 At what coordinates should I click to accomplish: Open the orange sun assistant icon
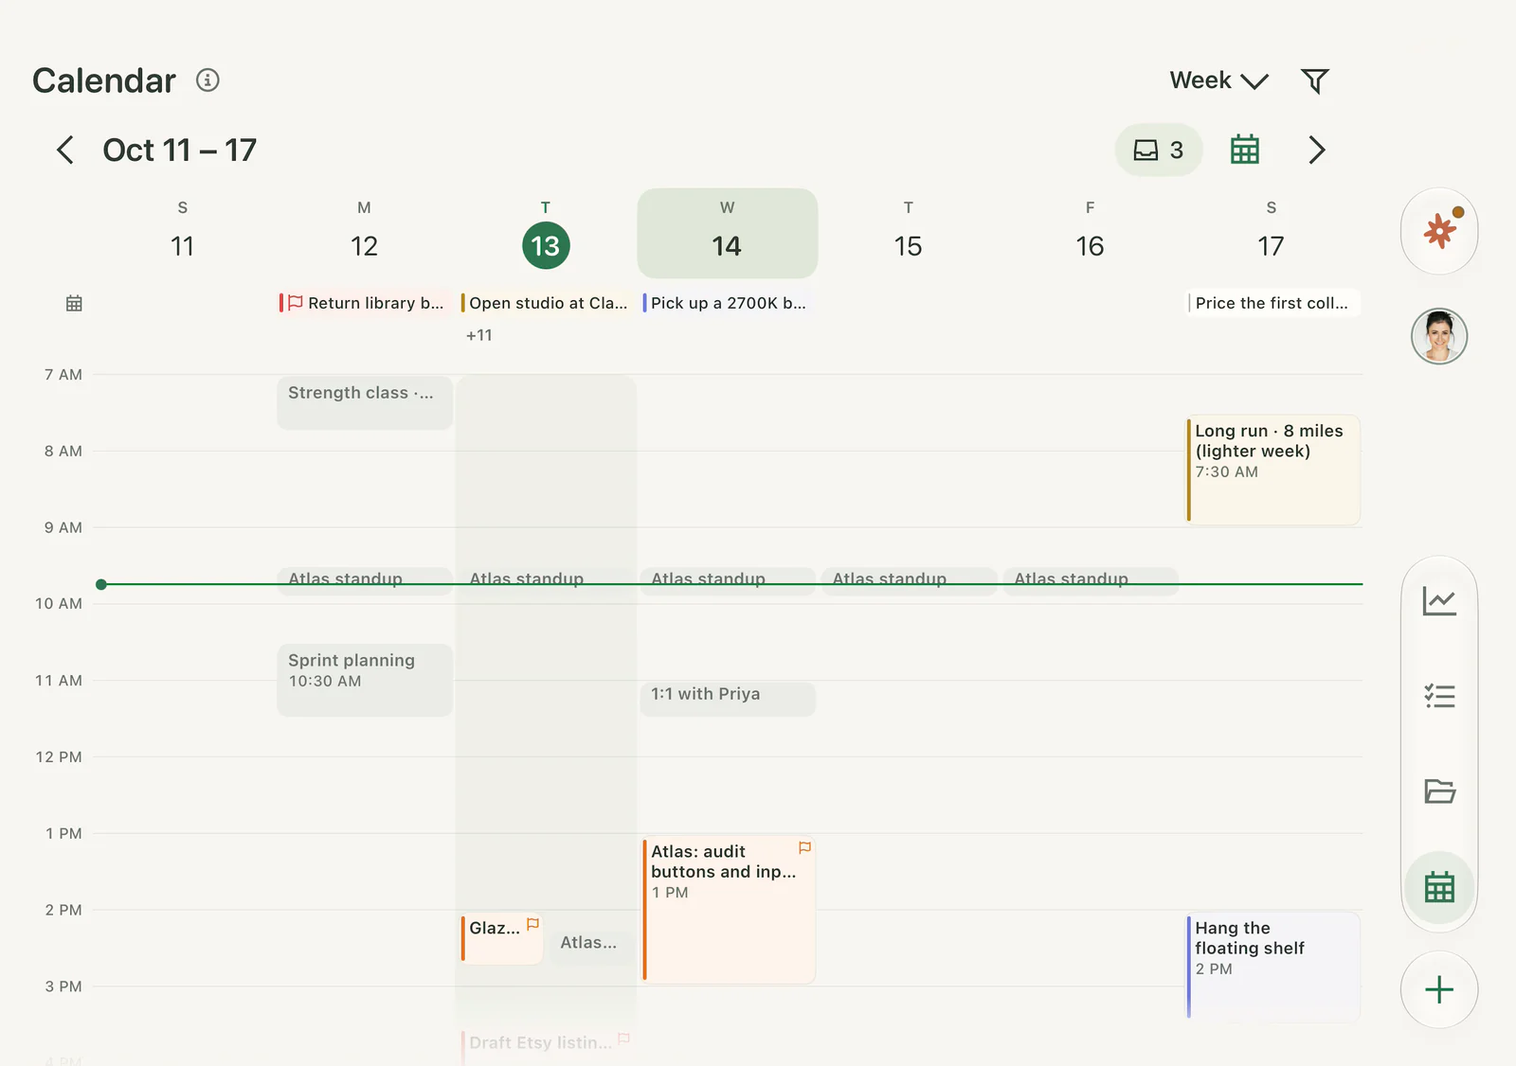1439,231
